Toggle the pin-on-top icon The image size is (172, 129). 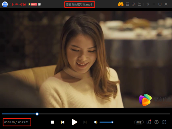pos(134,4)
